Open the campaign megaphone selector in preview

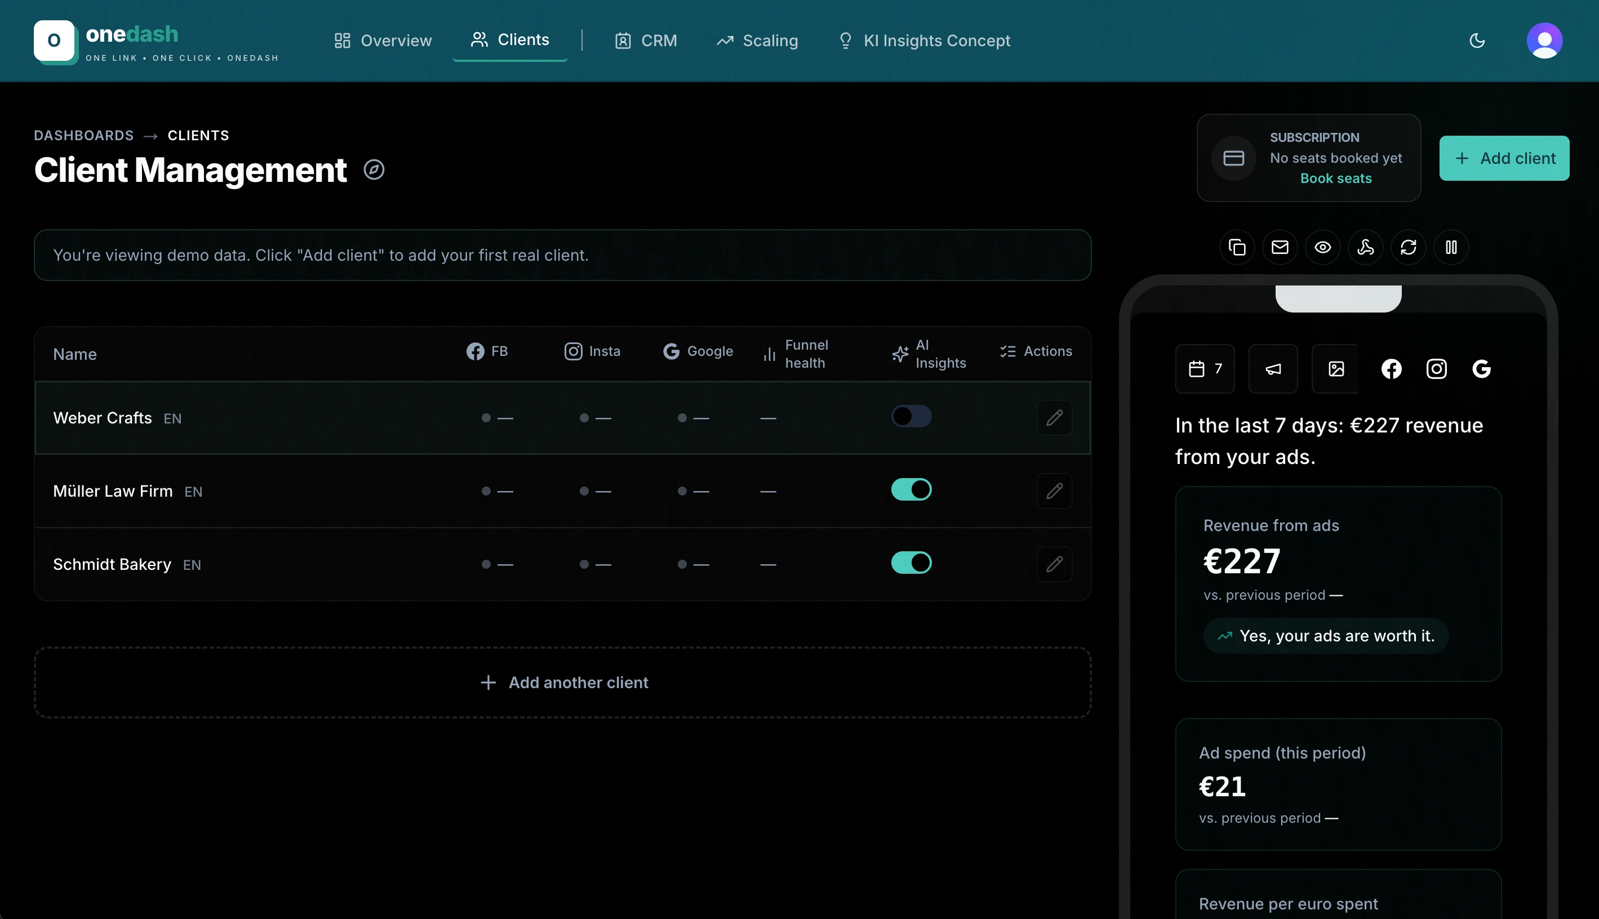1273,369
